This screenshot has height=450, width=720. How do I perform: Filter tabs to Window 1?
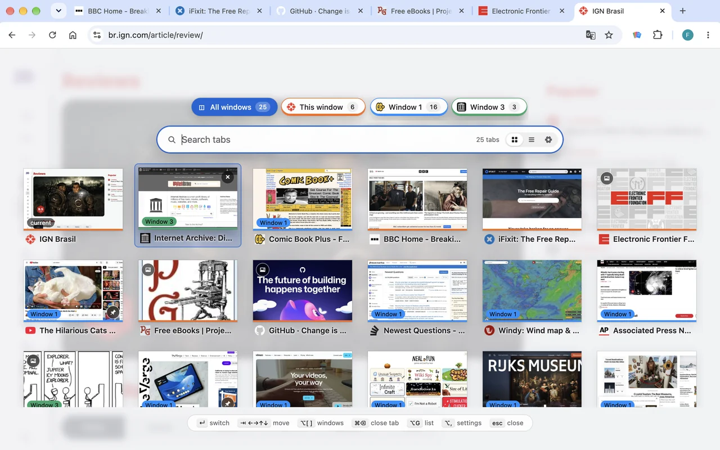coord(409,107)
